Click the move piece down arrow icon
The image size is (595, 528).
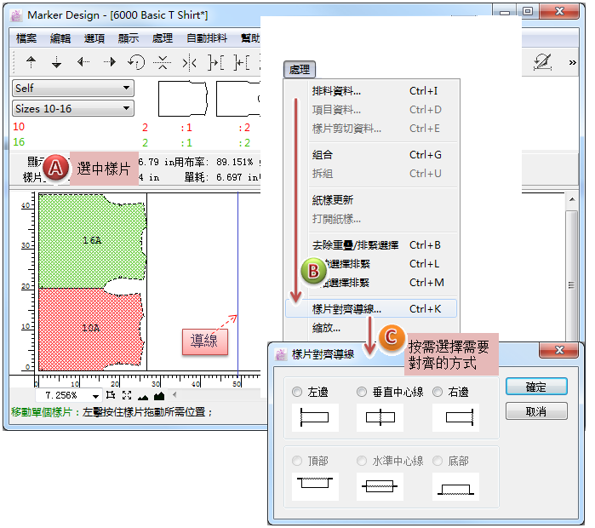(x=57, y=62)
